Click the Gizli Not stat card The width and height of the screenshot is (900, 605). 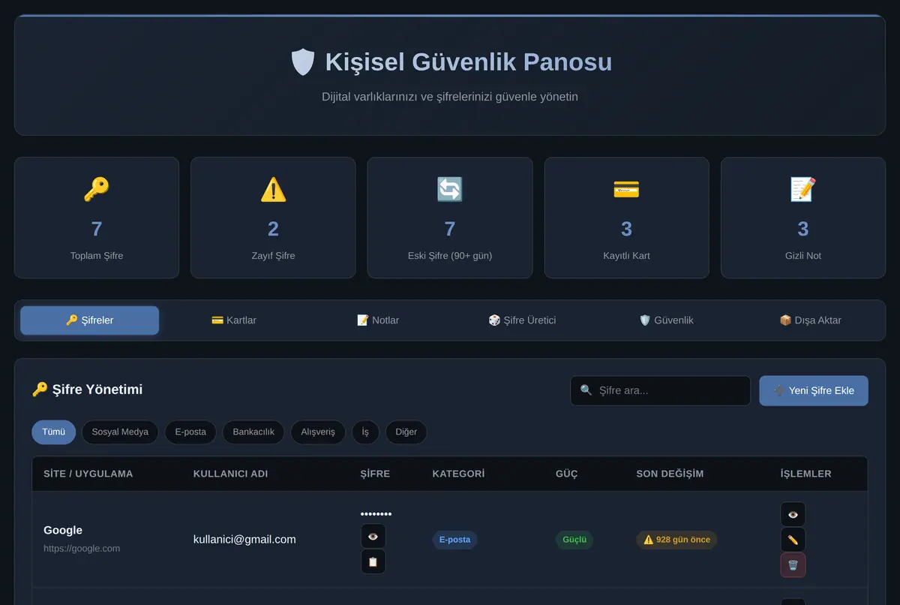803,218
